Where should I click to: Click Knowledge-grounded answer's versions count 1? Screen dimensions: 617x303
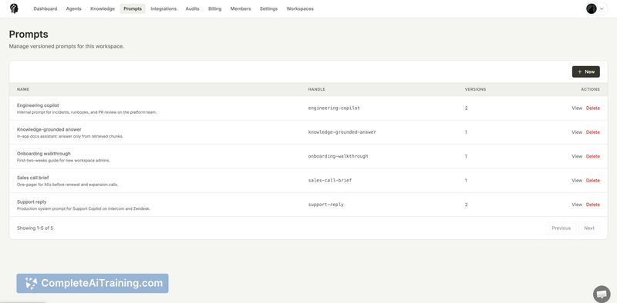[x=466, y=132]
